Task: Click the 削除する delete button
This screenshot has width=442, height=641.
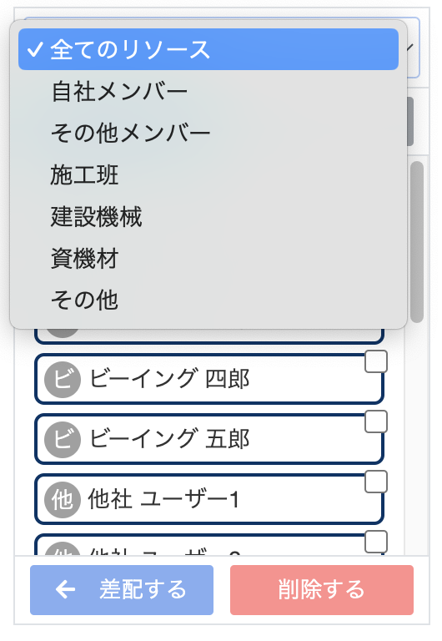Action: coord(322,590)
